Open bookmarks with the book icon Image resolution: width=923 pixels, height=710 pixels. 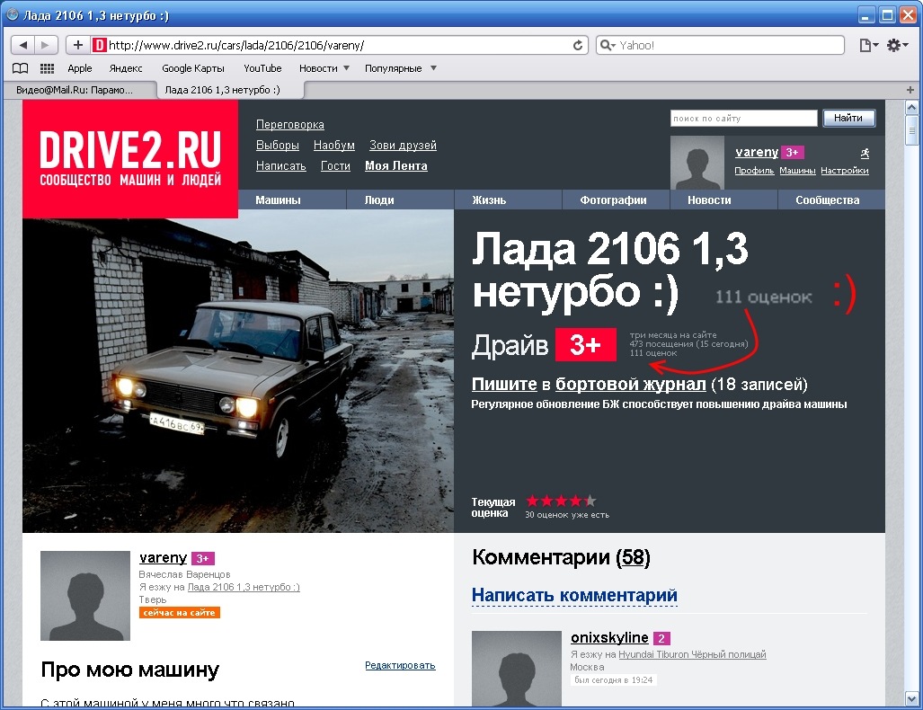tap(19, 67)
